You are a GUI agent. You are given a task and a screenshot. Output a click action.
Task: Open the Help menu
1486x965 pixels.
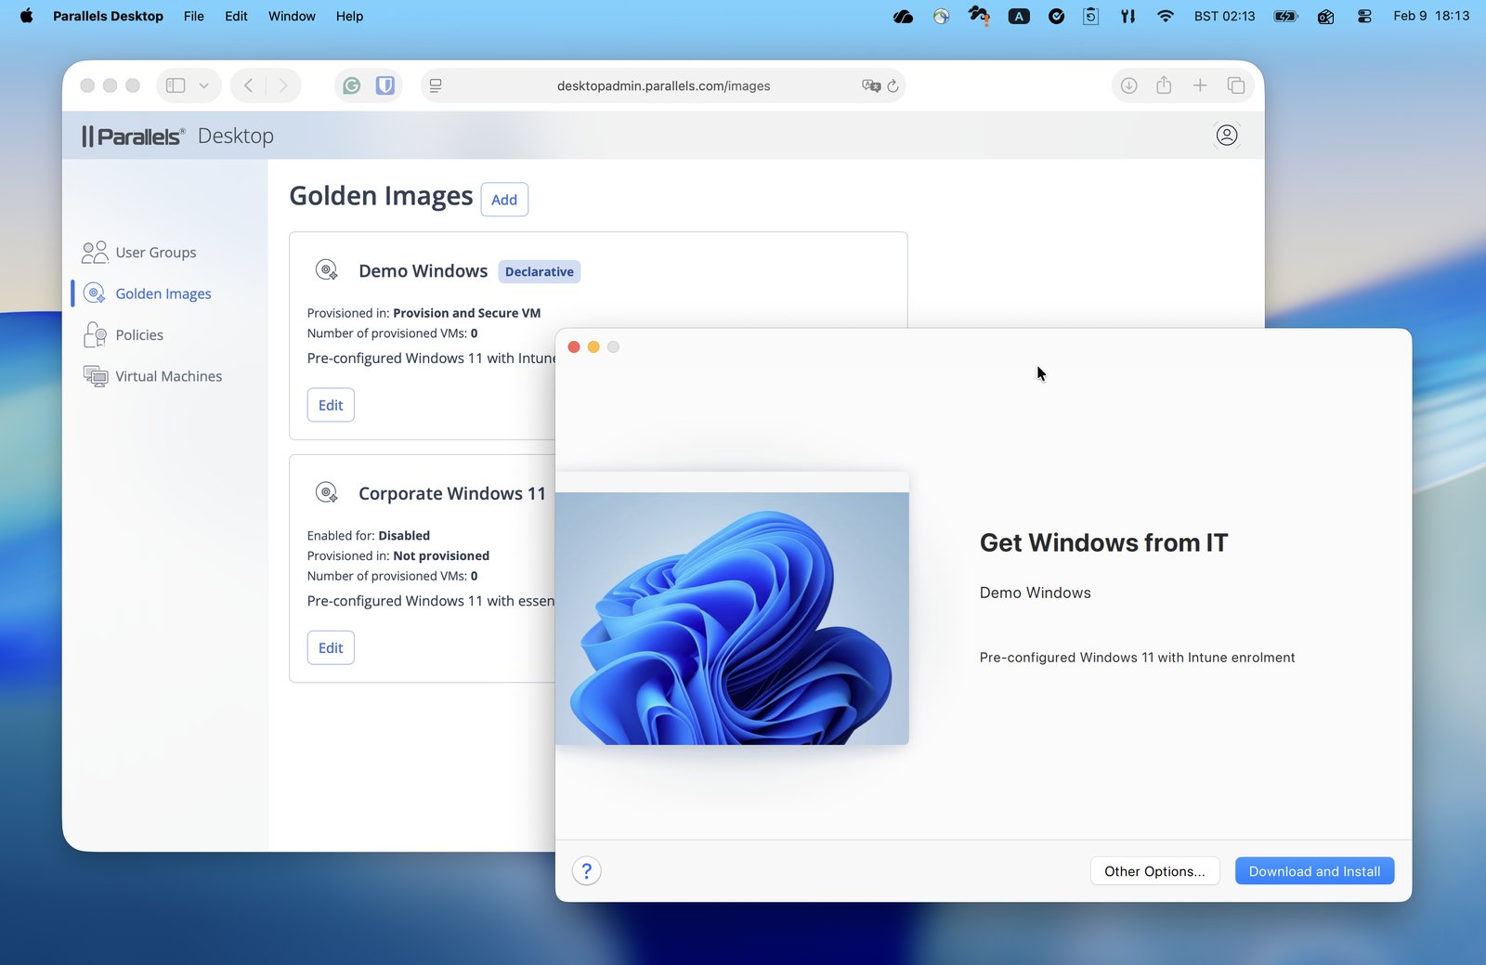(x=349, y=16)
